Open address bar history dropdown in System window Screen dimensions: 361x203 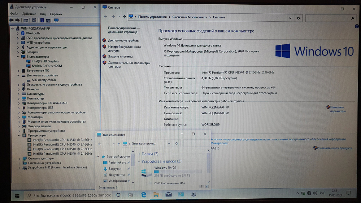click(x=290, y=18)
